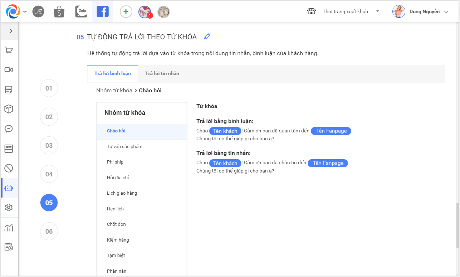This screenshot has width=460, height=277.
Task: Open the shopping cart sidebar icon
Action: coord(9,50)
